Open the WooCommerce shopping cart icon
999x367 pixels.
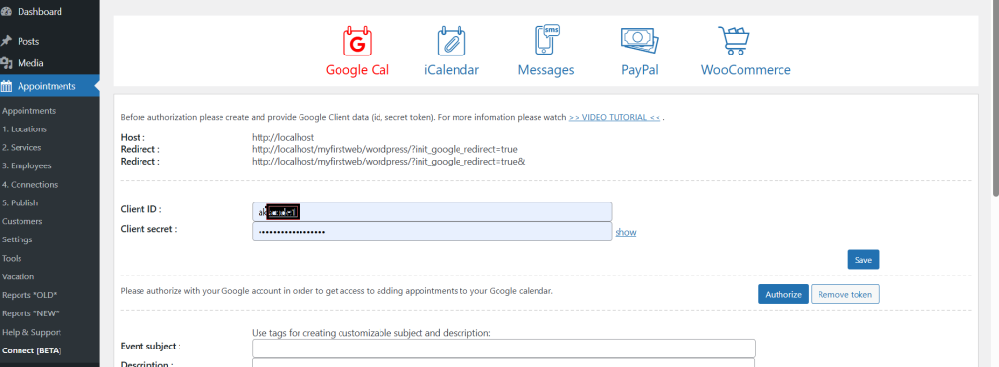(x=734, y=41)
